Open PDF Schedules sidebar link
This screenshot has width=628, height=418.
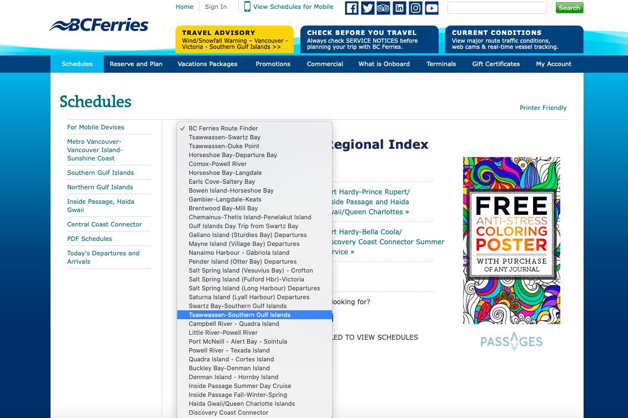pos(90,239)
